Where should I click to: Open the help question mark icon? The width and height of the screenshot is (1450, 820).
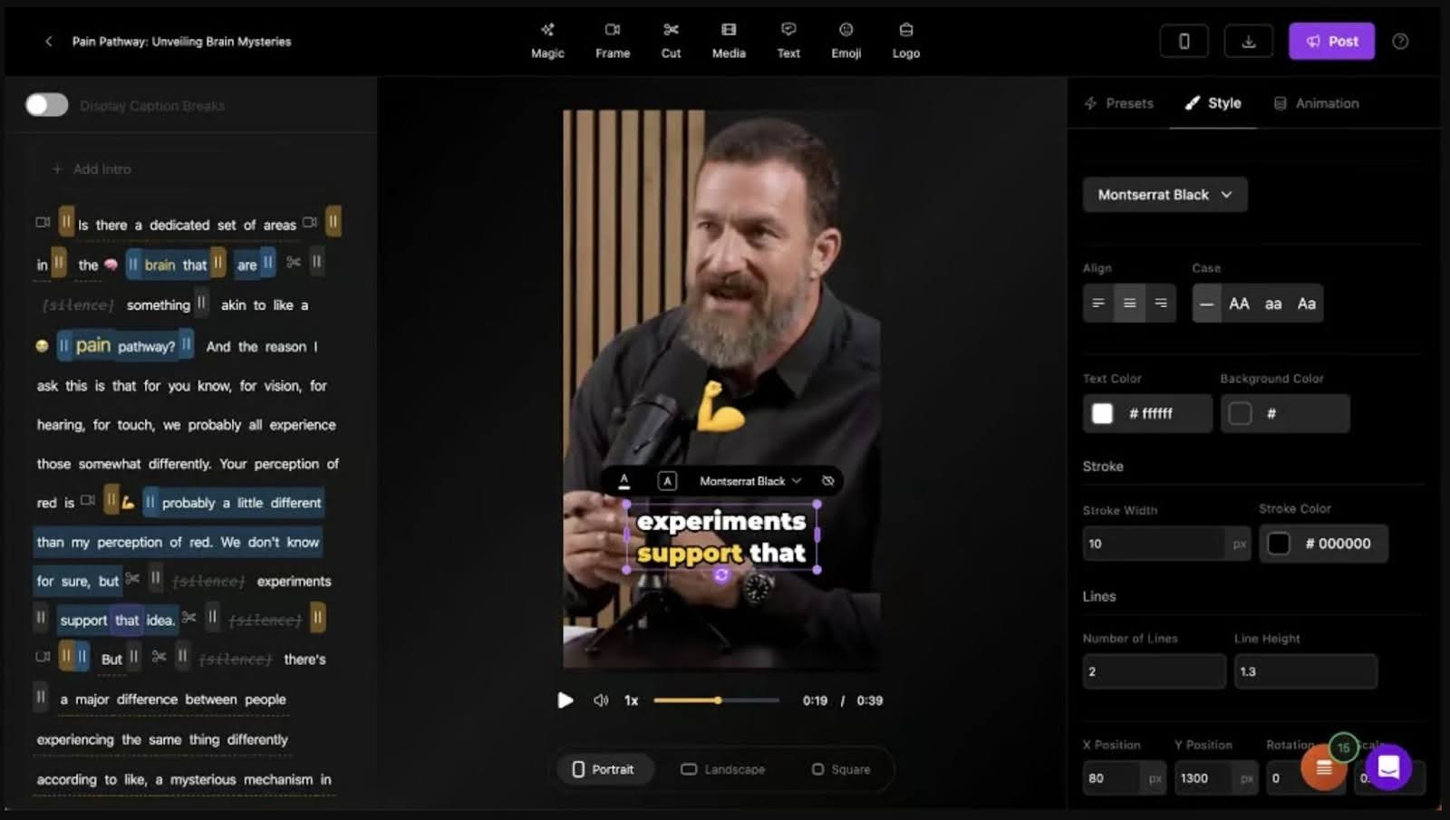[x=1400, y=42]
